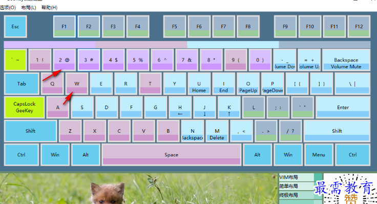Select the Tab key
Viewport: 377px width, 204px height.
point(22,84)
